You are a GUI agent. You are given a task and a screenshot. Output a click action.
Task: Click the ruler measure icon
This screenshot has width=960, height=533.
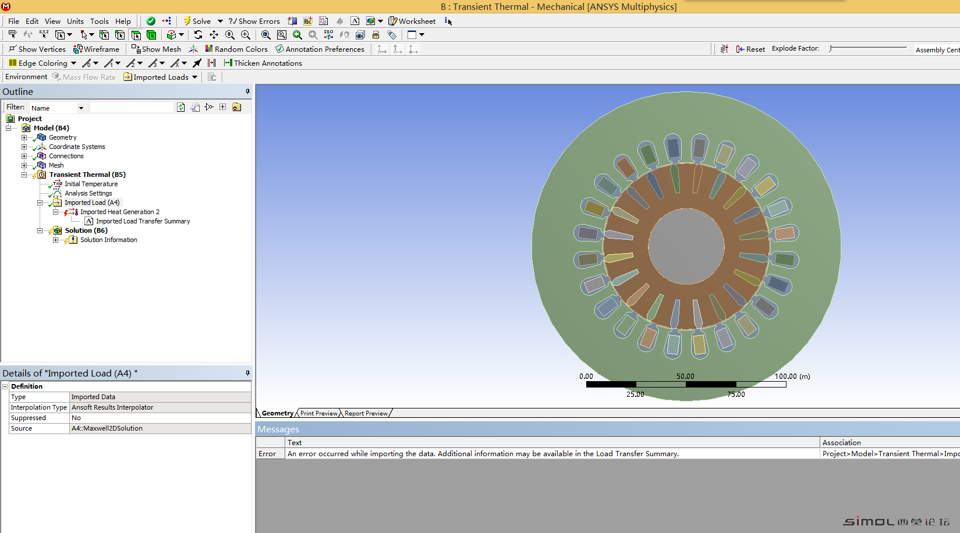coord(376,35)
